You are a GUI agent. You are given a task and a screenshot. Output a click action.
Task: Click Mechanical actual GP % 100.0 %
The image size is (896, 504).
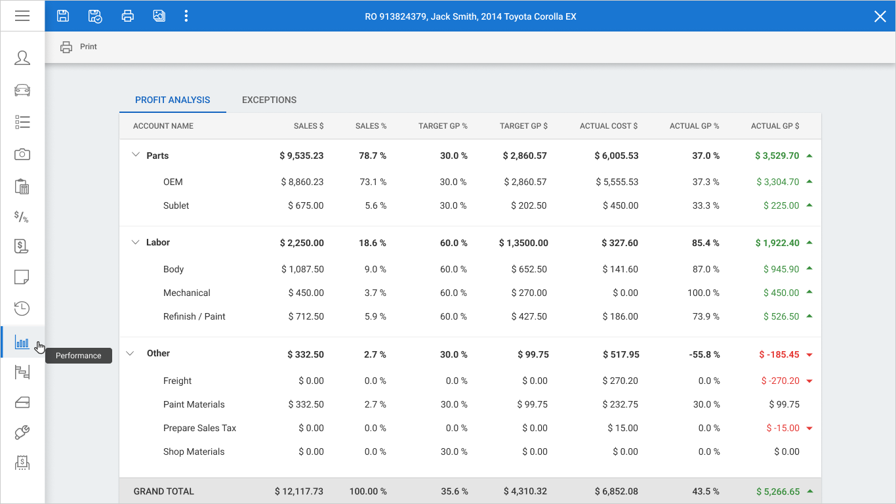(x=703, y=293)
